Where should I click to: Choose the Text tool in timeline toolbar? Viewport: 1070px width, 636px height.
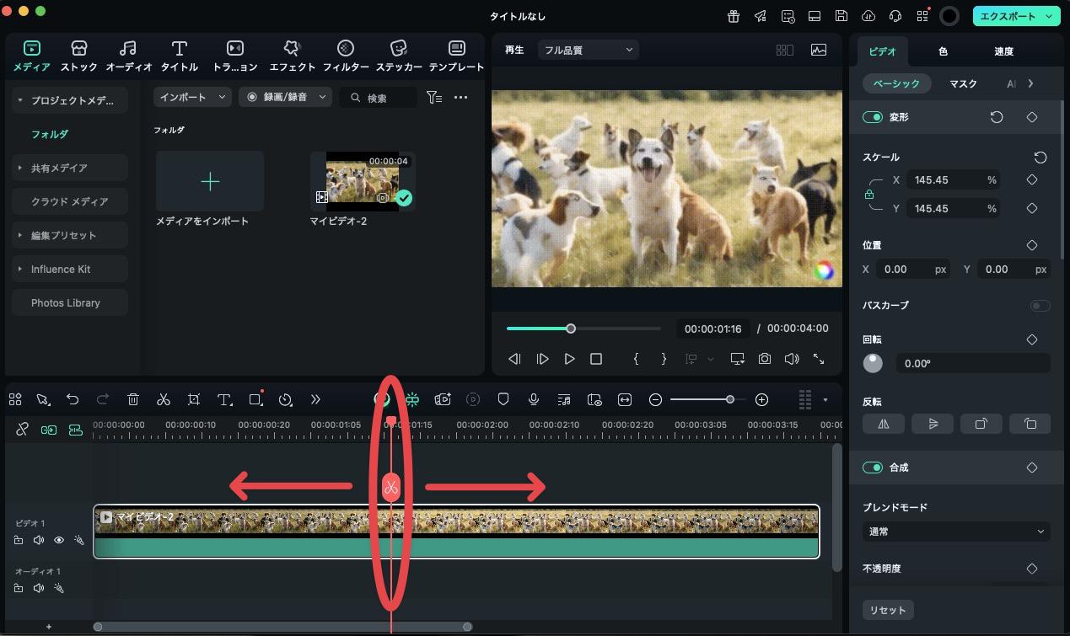tap(224, 399)
